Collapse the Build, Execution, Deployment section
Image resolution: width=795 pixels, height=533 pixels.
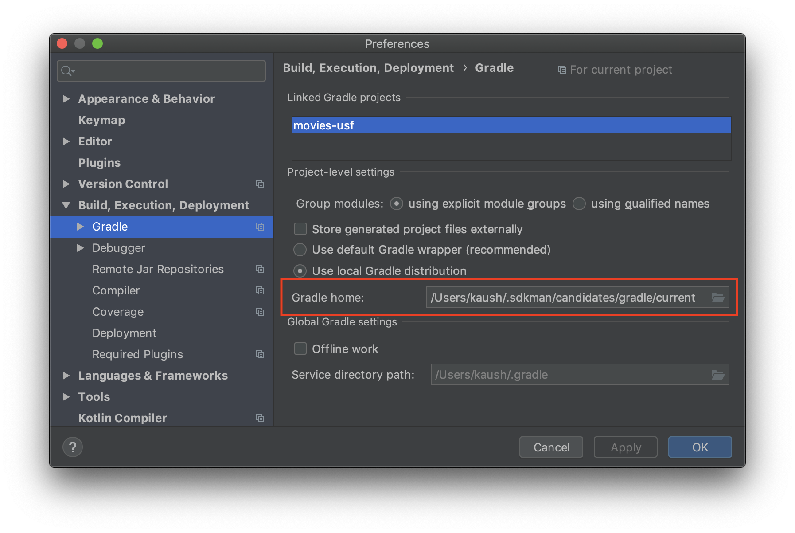(x=66, y=205)
